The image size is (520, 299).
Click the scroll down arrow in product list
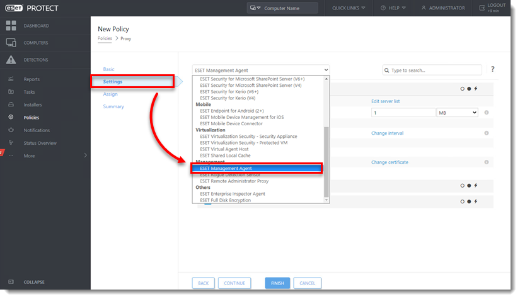326,200
